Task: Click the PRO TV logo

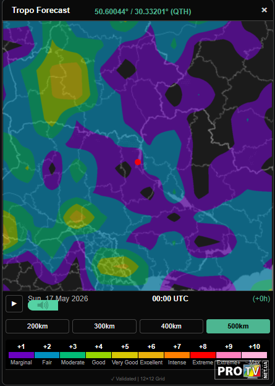Action: pyautogui.click(x=242, y=371)
